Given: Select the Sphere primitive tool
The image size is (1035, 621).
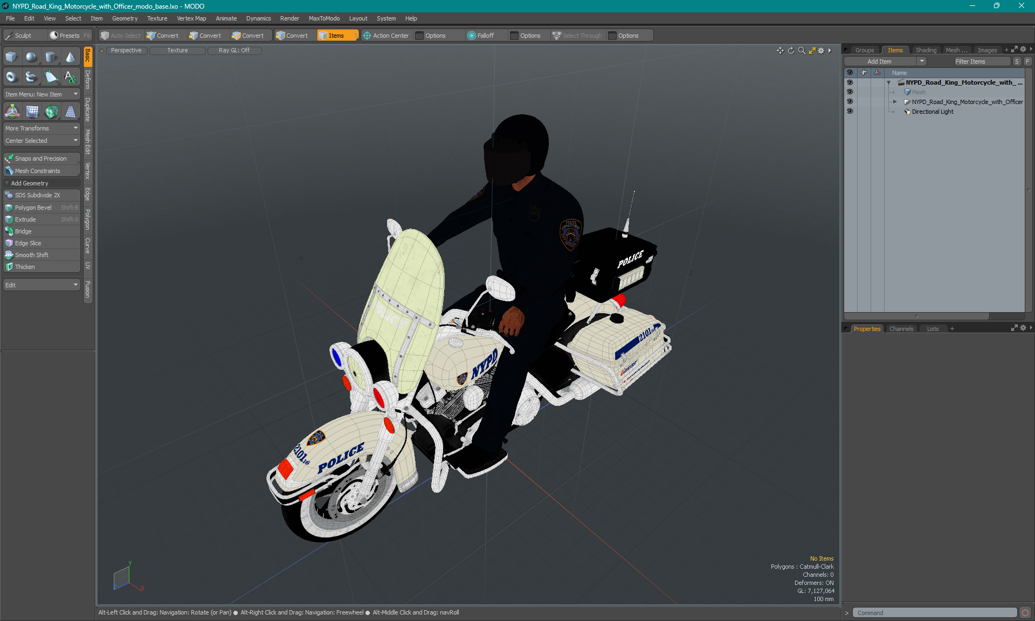Looking at the screenshot, I should click(x=31, y=57).
